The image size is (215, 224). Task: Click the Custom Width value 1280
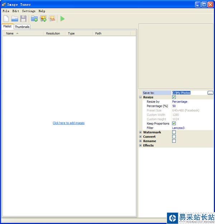pos(176,115)
